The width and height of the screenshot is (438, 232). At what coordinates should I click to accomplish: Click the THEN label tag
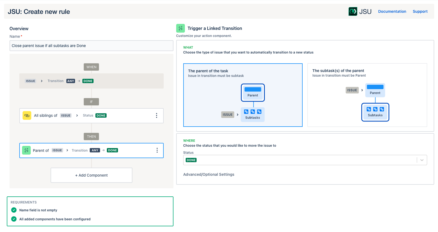tap(91, 137)
